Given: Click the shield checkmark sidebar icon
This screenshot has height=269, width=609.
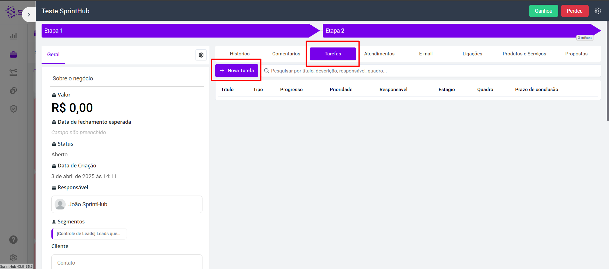Looking at the screenshot, I should coord(13,109).
